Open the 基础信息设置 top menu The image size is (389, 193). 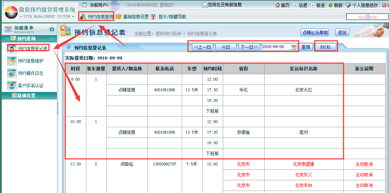132,17
